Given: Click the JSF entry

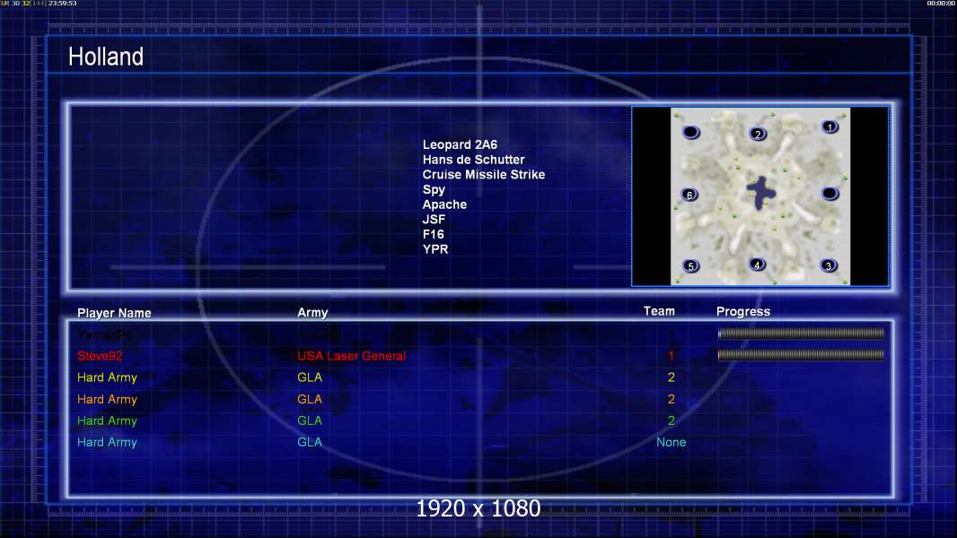Looking at the screenshot, I should [x=434, y=220].
